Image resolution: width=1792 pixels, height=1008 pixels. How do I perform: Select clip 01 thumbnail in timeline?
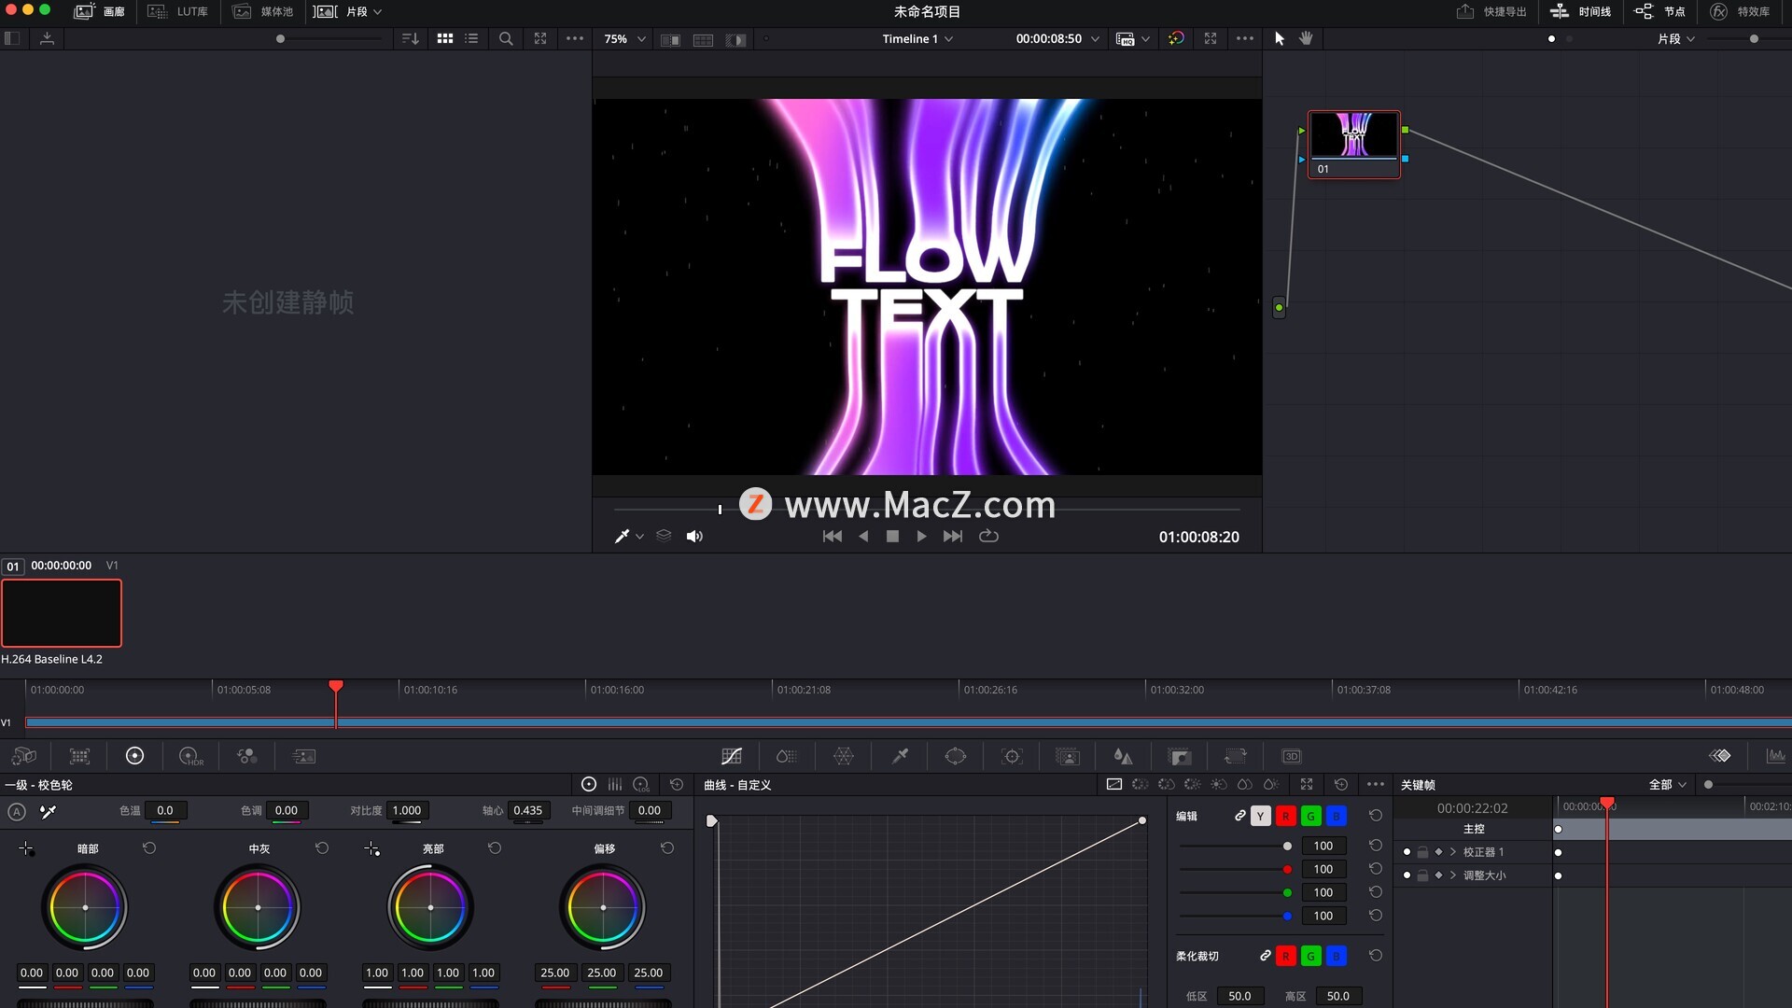tap(62, 613)
